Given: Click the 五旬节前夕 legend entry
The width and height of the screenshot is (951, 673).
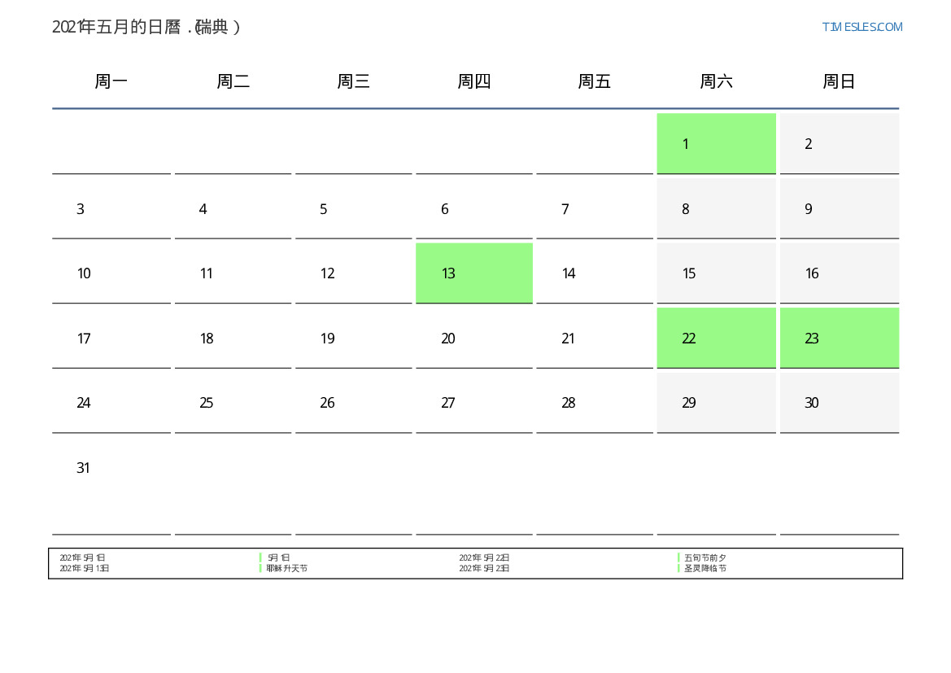Looking at the screenshot, I should [x=705, y=558].
